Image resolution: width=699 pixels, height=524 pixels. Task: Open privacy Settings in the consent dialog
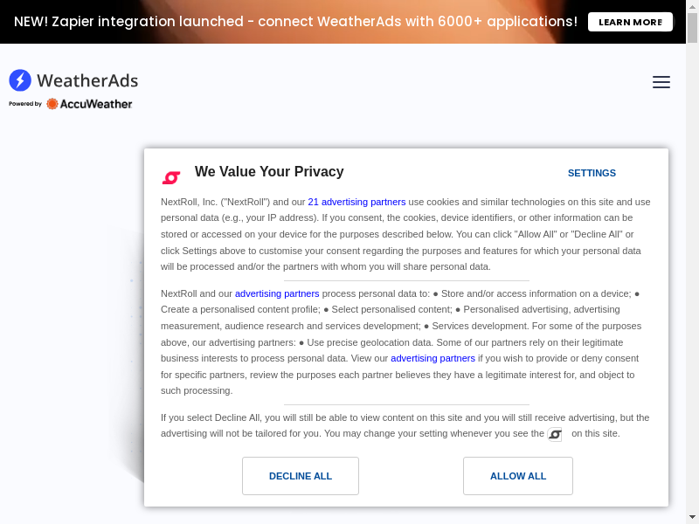click(x=592, y=173)
